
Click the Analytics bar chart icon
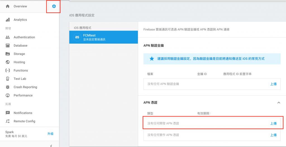pyautogui.click(x=8, y=20)
